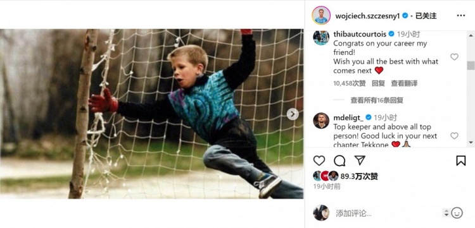The image size is (475, 228).
Task: Like the post with the heart icon
Action: (319, 160)
